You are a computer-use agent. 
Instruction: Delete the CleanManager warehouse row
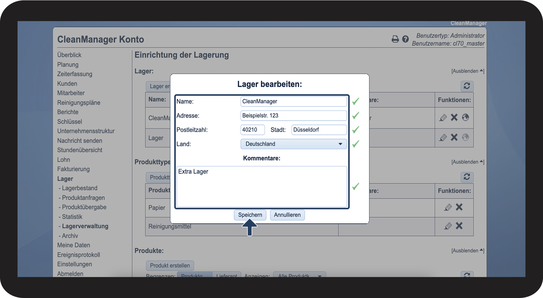pos(454,117)
